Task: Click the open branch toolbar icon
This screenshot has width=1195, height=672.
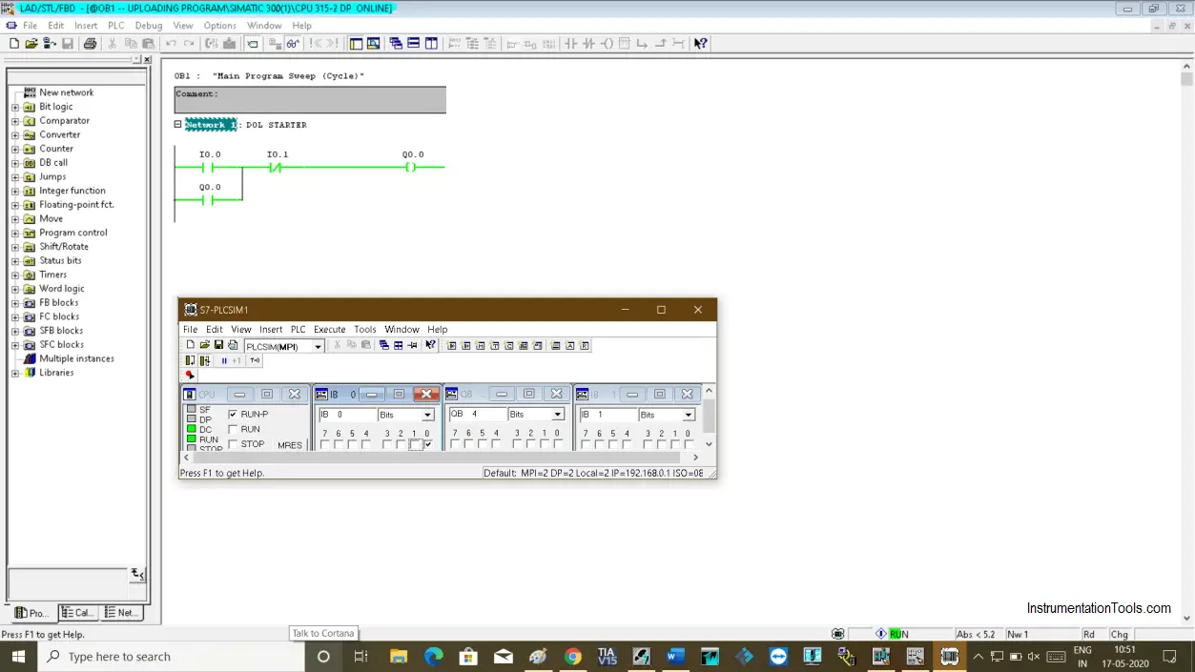Action: click(x=642, y=44)
